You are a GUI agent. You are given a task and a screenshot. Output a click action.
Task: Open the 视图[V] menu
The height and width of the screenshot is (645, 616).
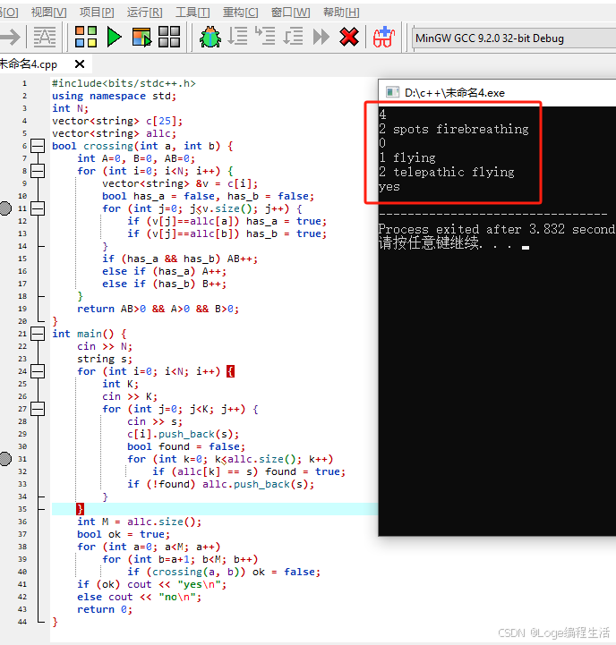(x=48, y=13)
